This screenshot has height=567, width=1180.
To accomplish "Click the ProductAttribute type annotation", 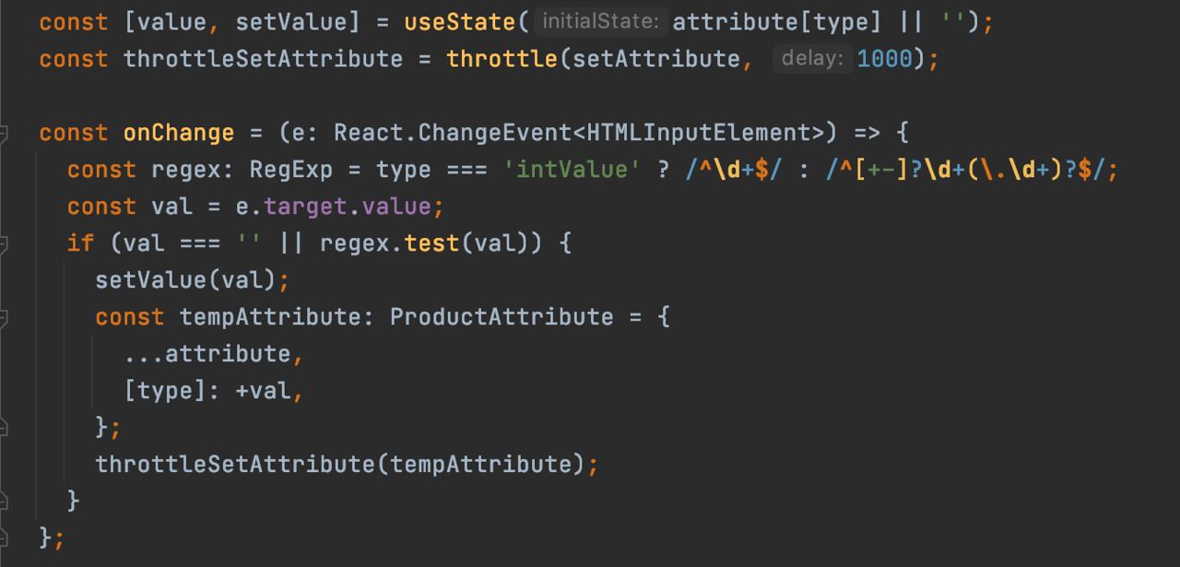I will click(501, 317).
